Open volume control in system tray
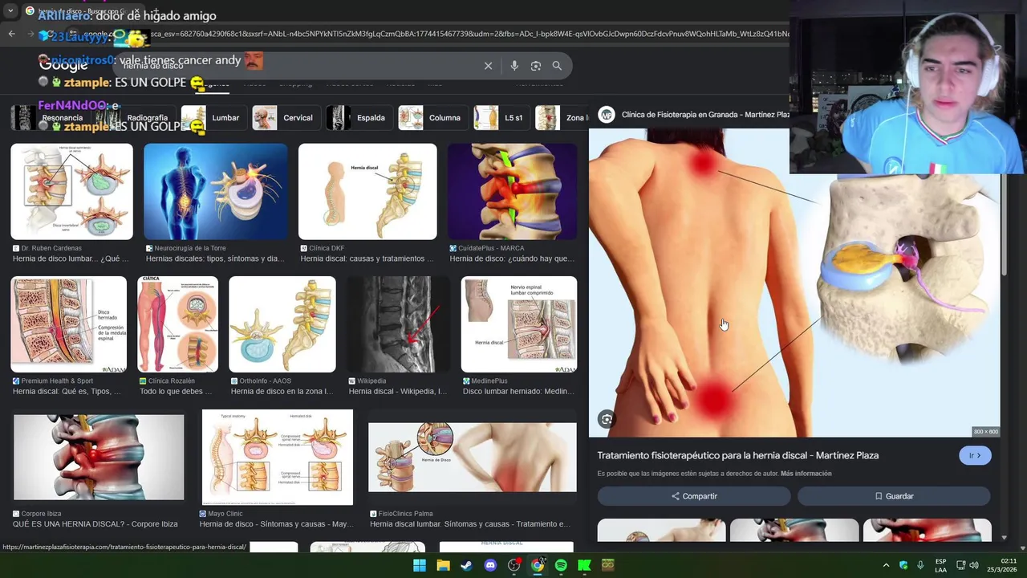 (974, 565)
